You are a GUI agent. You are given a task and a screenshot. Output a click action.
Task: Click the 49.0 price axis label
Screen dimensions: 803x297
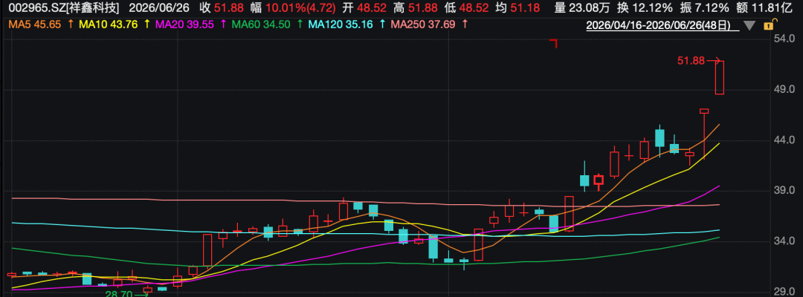click(784, 90)
